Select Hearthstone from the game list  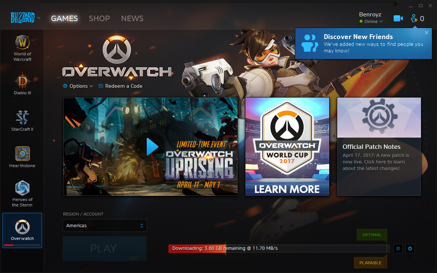click(x=22, y=157)
